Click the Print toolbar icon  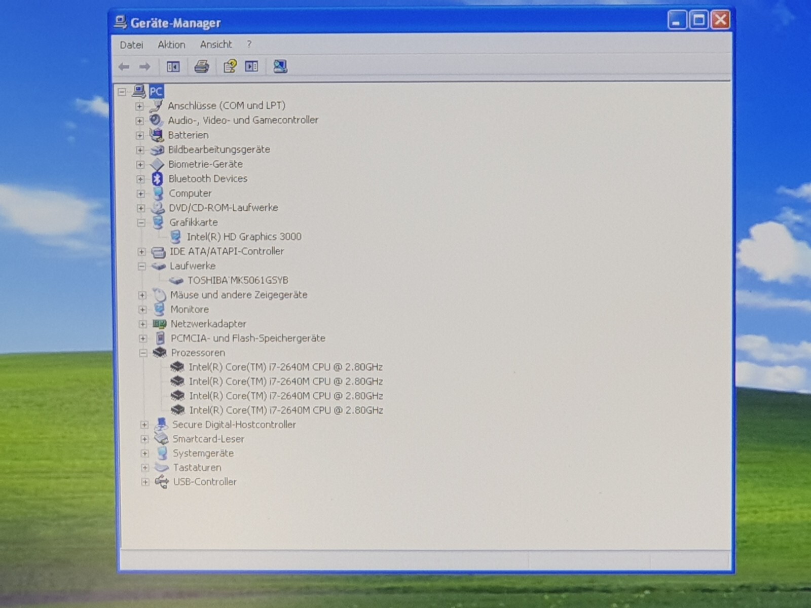[x=201, y=66]
